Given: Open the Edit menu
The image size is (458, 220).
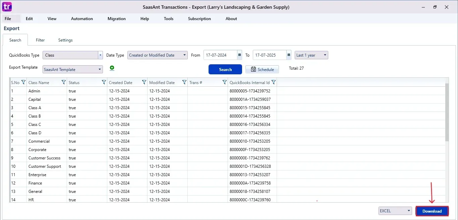Looking at the screenshot, I should pyautogui.click(x=30, y=19).
